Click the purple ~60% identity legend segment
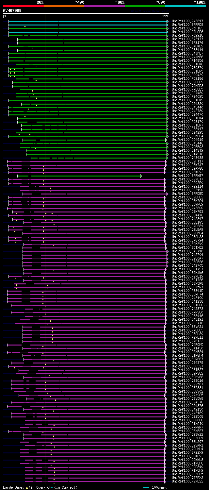 (104, 6)
